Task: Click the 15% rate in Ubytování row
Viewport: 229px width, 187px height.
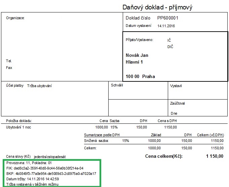Action: (114, 127)
